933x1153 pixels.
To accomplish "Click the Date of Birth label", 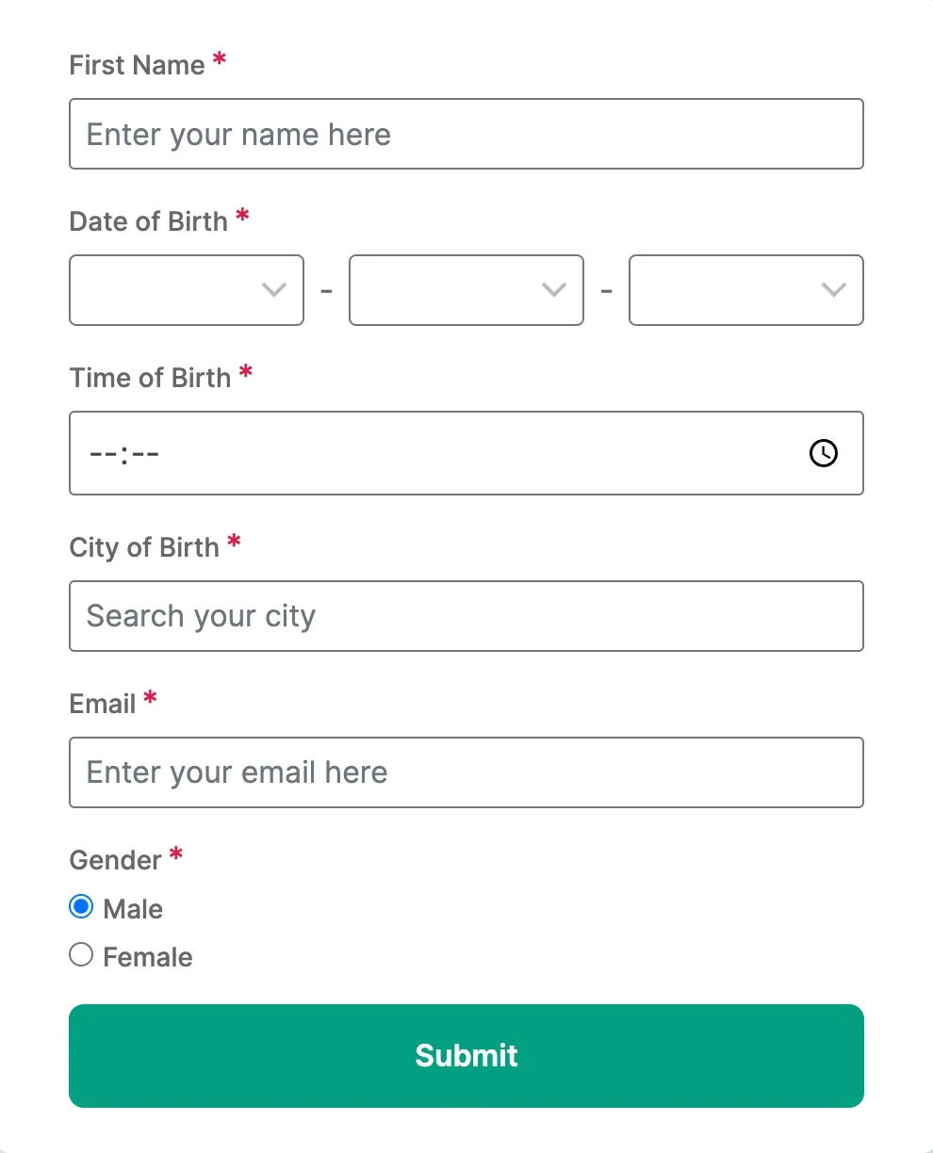I will pos(149,221).
